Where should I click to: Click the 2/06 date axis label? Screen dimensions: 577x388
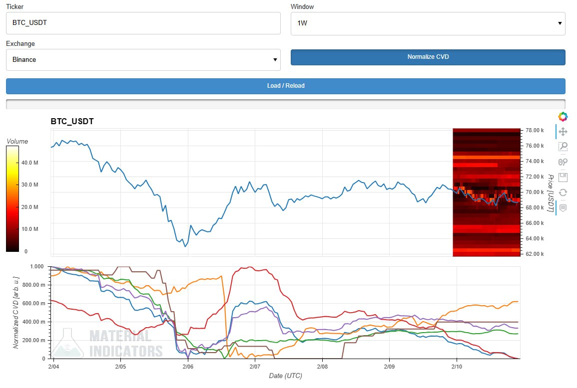coord(188,367)
